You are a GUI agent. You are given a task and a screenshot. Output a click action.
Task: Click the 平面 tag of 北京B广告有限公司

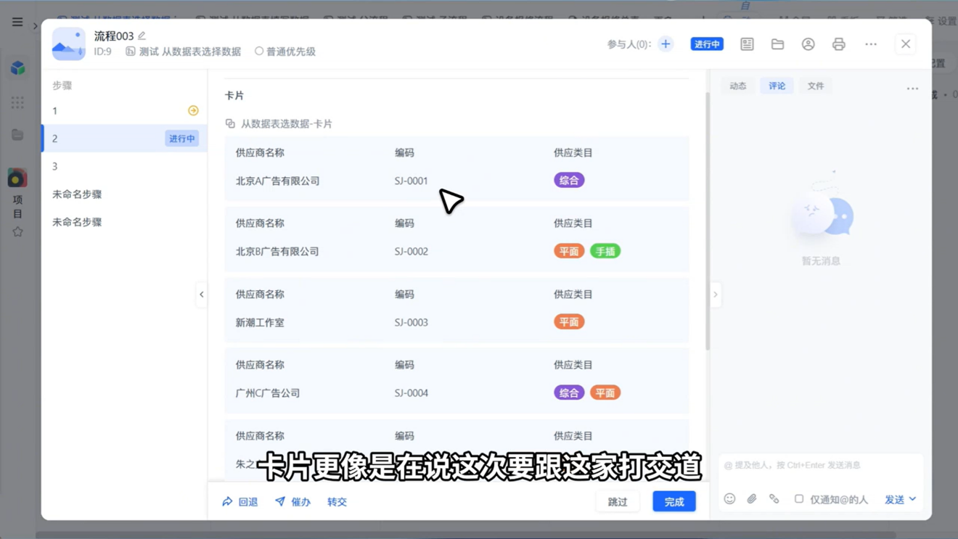click(x=569, y=252)
